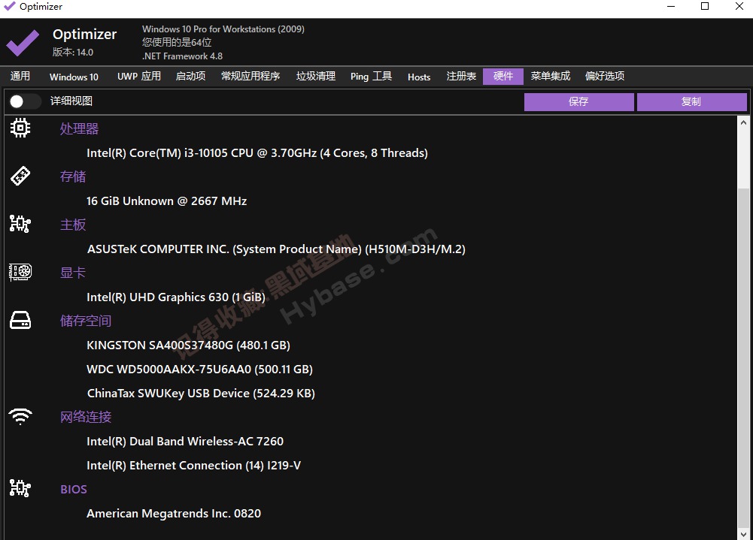This screenshot has height=540, width=753.
Task: Click the 复制 button
Action: [x=691, y=101]
